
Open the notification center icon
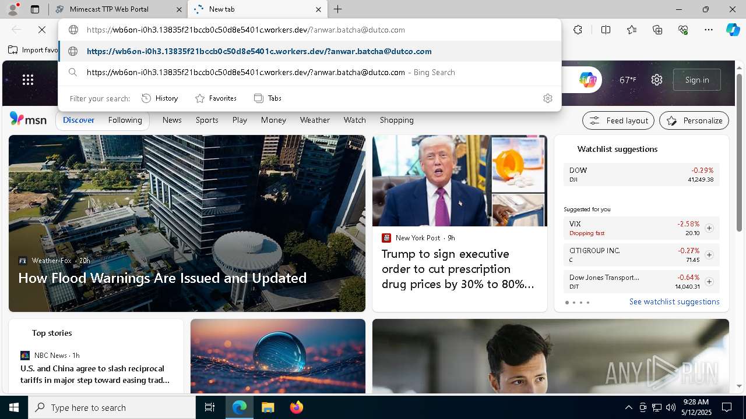tap(727, 407)
